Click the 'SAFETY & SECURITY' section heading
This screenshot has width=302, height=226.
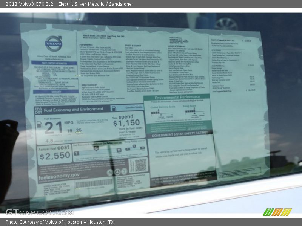133,46
